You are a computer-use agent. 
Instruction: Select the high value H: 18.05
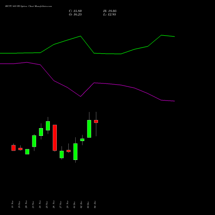[110, 11]
